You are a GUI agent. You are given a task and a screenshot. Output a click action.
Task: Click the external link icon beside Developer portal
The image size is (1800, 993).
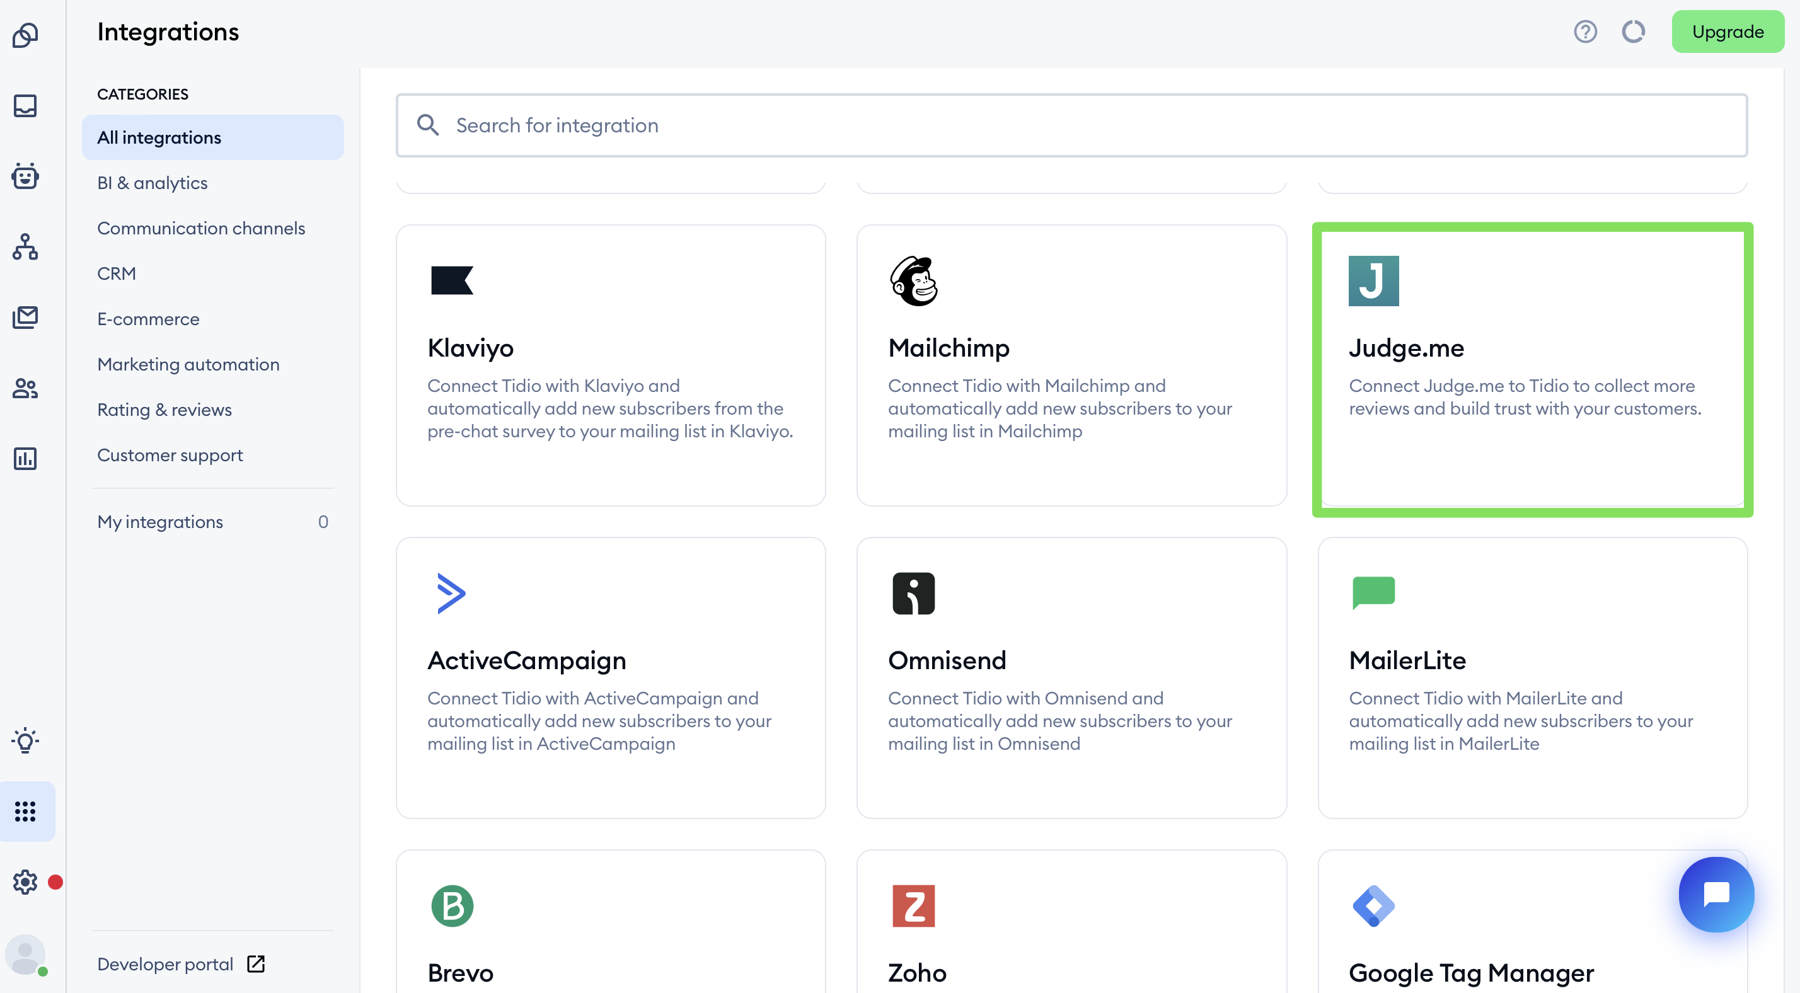(x=256, y=963)
